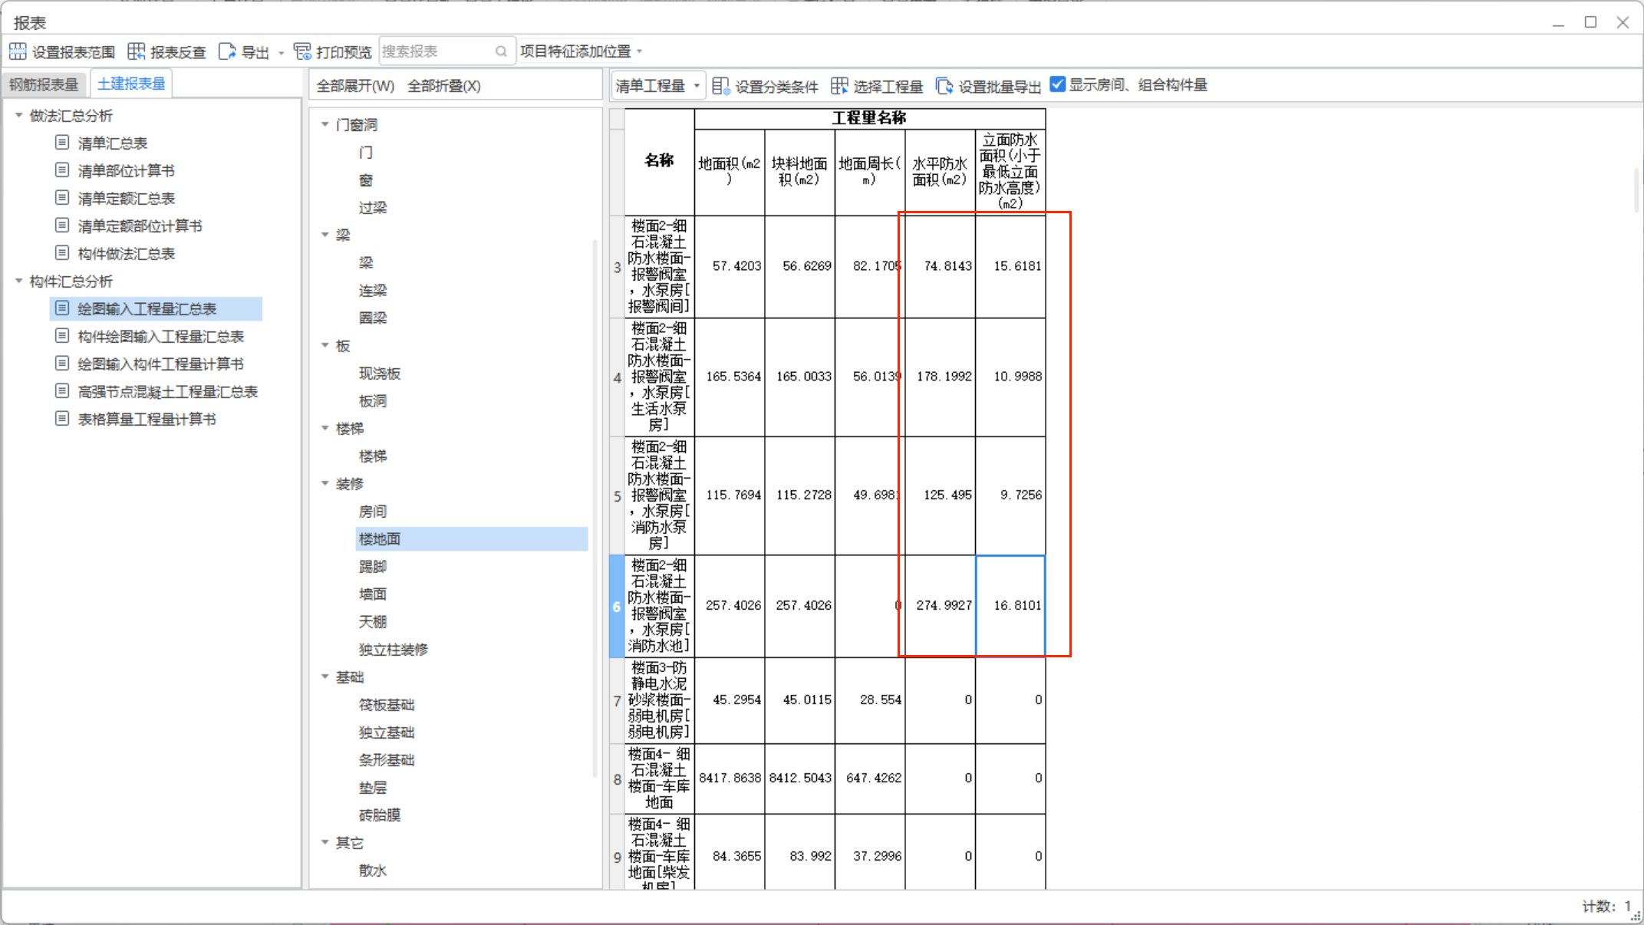Select 房间 under 装修
The image size is (1644, 925).
click(x=373, y=511)
